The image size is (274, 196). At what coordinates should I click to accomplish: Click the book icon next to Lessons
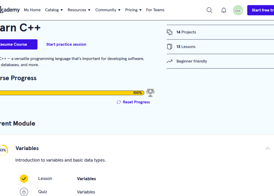169,47
